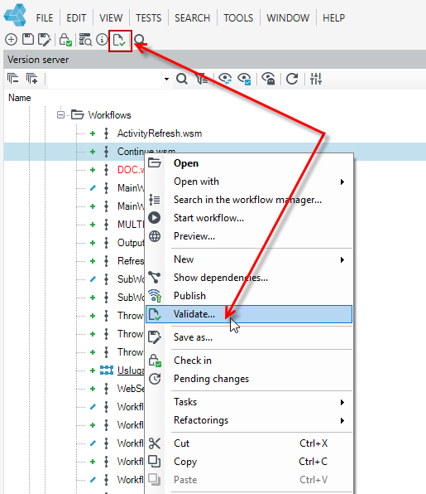Click the workflow icon beside ActivityRefresh.wsm
The height and width of the screenshot is (494, 426).
point(106,133)
